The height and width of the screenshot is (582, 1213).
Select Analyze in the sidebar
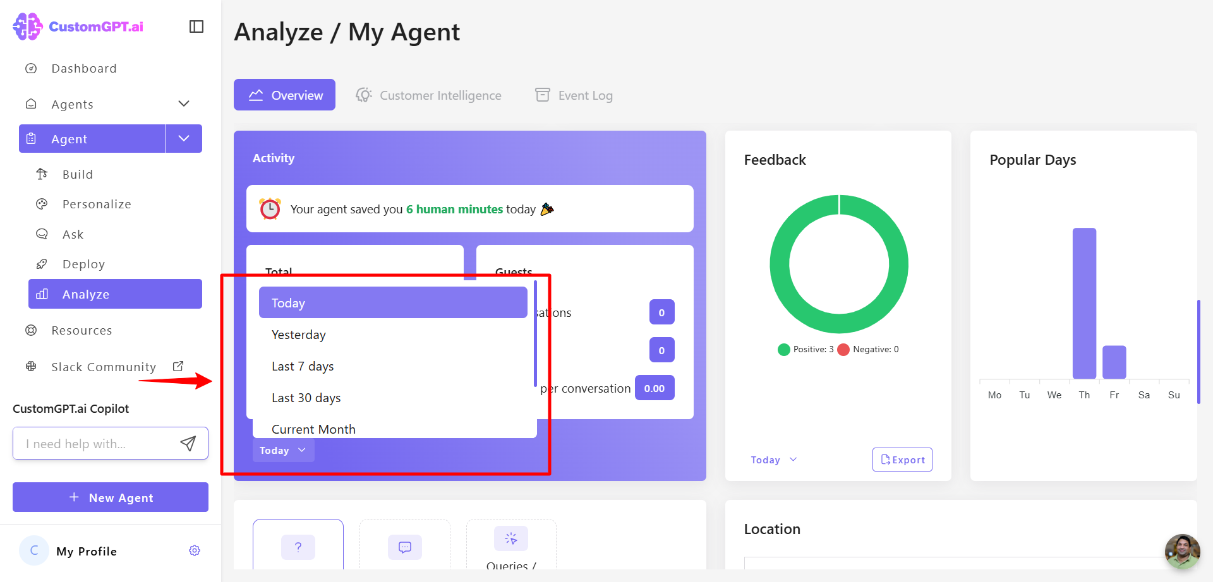coord(115,294)
